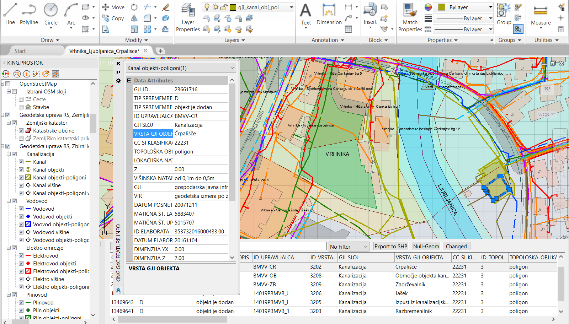Viewport: 569px width, 324px height.
Task: Collapse Kanalizacija tree group
Action: (x=9, y=154)
